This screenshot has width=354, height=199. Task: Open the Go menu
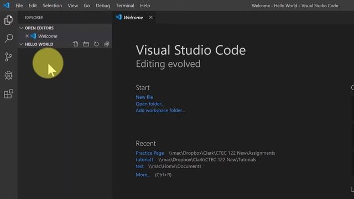[87, 6]
